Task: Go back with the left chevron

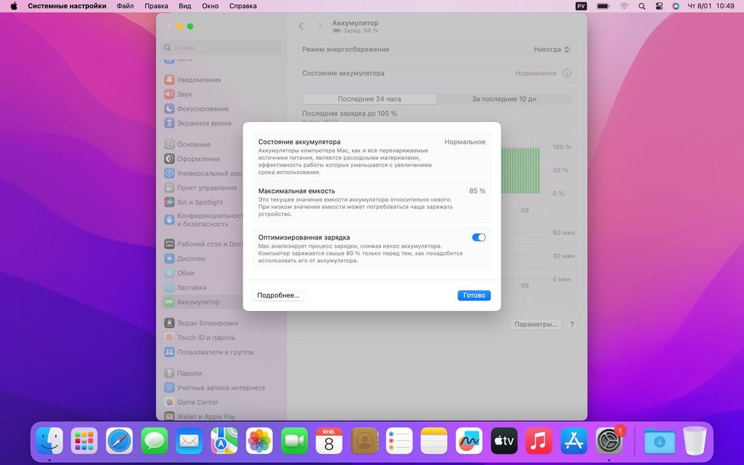Action: pos(301,26)
